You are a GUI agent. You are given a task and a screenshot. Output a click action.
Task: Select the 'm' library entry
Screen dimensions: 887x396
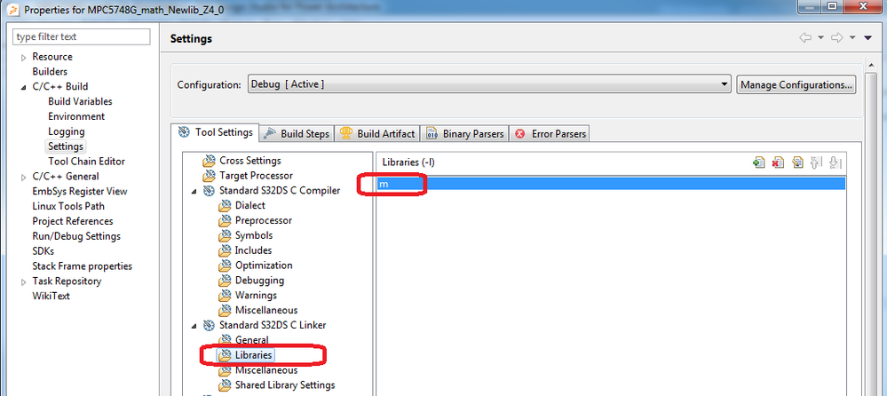[611, 183]
